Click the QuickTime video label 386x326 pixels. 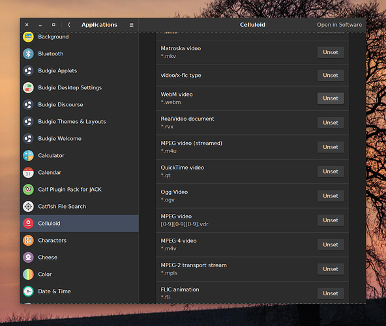point(183,168)
